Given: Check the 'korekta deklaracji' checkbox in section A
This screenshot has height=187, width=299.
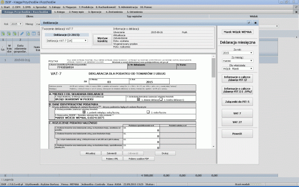Looking at the screenshot, I should tap(161, 99).
